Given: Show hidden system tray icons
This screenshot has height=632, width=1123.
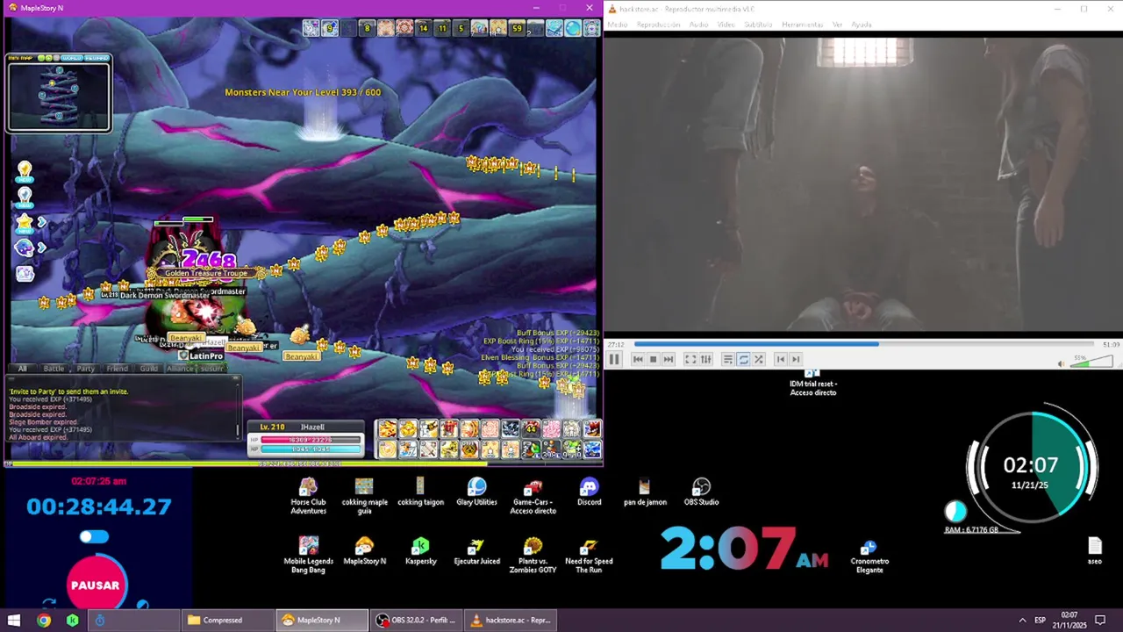Looking at the screenshot, I should click(1021, 620).
